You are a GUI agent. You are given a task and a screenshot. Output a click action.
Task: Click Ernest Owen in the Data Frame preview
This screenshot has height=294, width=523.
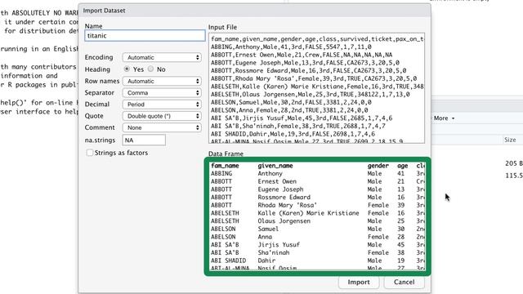[277, 181]
